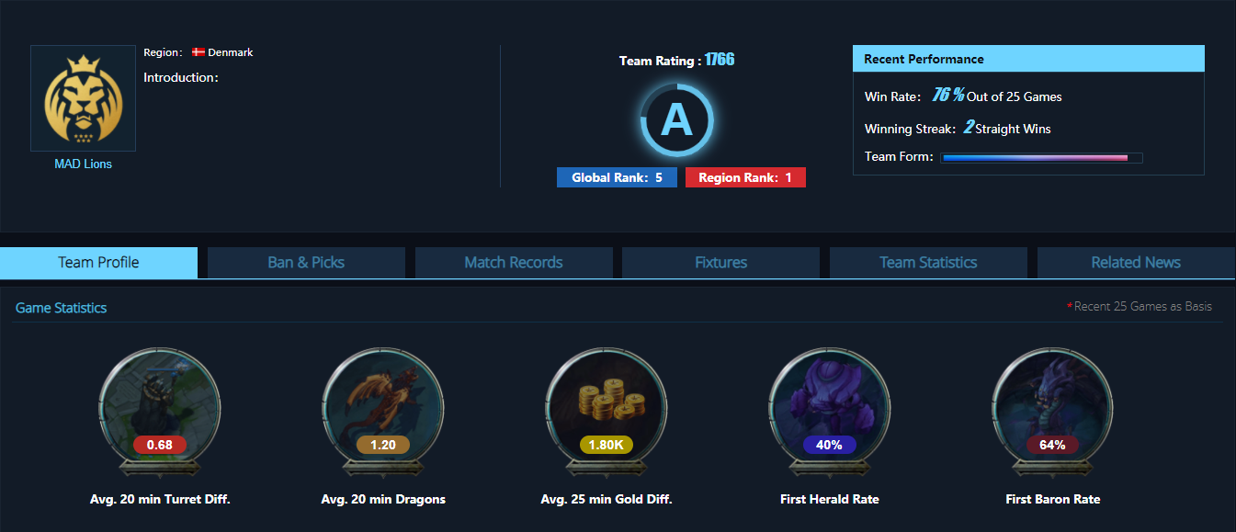Open the Ban & Picks tab
Screen dimensions: 1236x532
click(x=306, y=263)
